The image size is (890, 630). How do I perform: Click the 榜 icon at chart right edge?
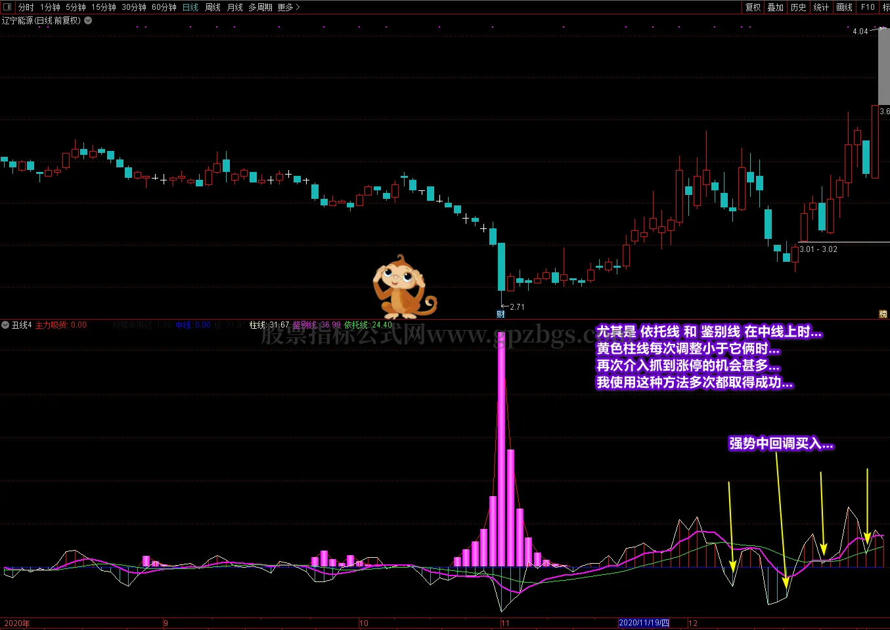[883, 314]
